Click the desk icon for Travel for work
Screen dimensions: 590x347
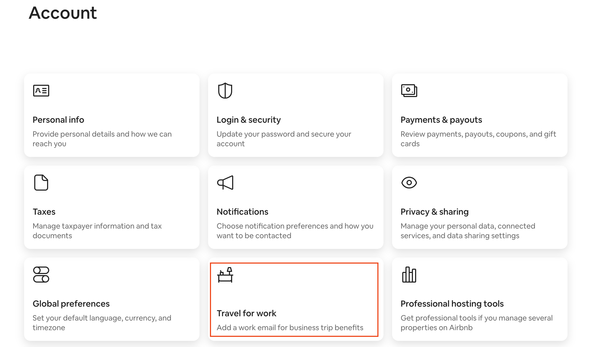(x=225, y=275)
